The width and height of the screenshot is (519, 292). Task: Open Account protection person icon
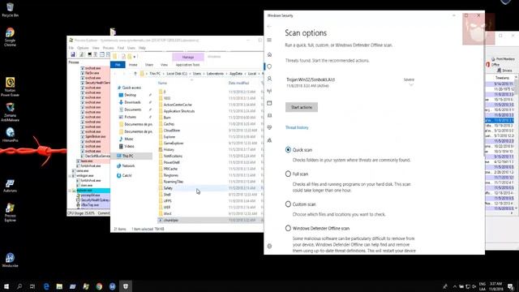269,79
